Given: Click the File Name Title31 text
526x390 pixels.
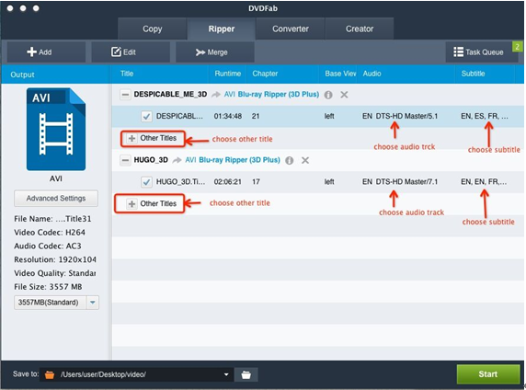Looking at the screenshot, I should (x=52, y=219).
